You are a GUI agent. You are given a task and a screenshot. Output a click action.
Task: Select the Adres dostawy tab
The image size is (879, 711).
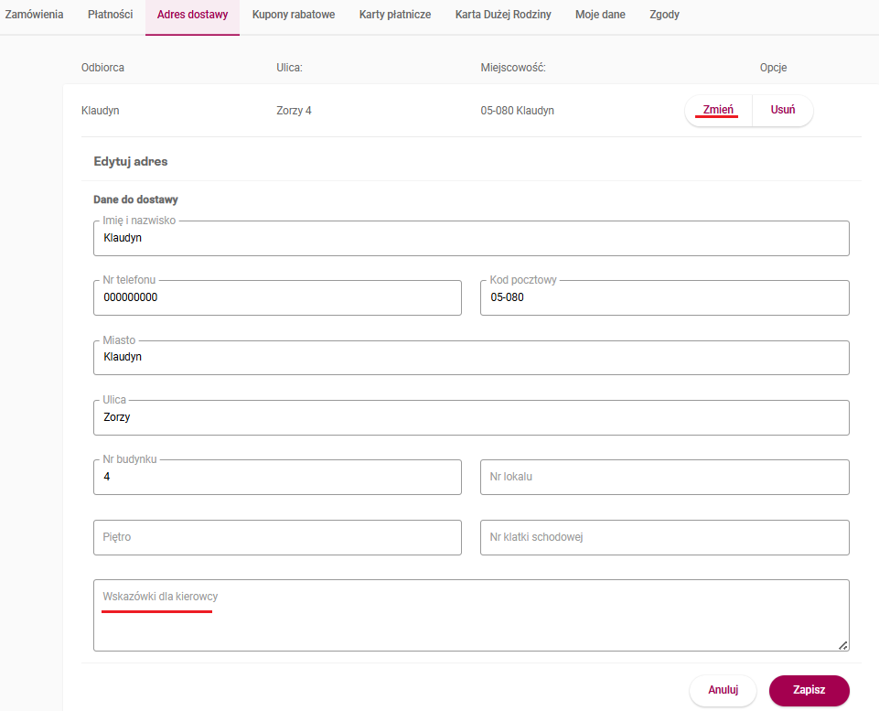click(192, 16)
